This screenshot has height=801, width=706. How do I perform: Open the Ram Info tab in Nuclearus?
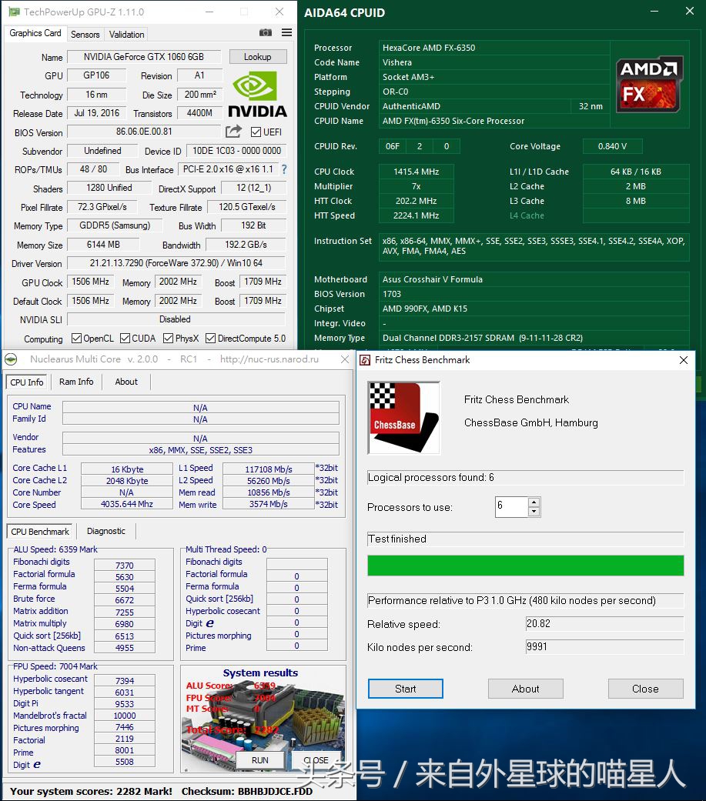click(75, 382)
